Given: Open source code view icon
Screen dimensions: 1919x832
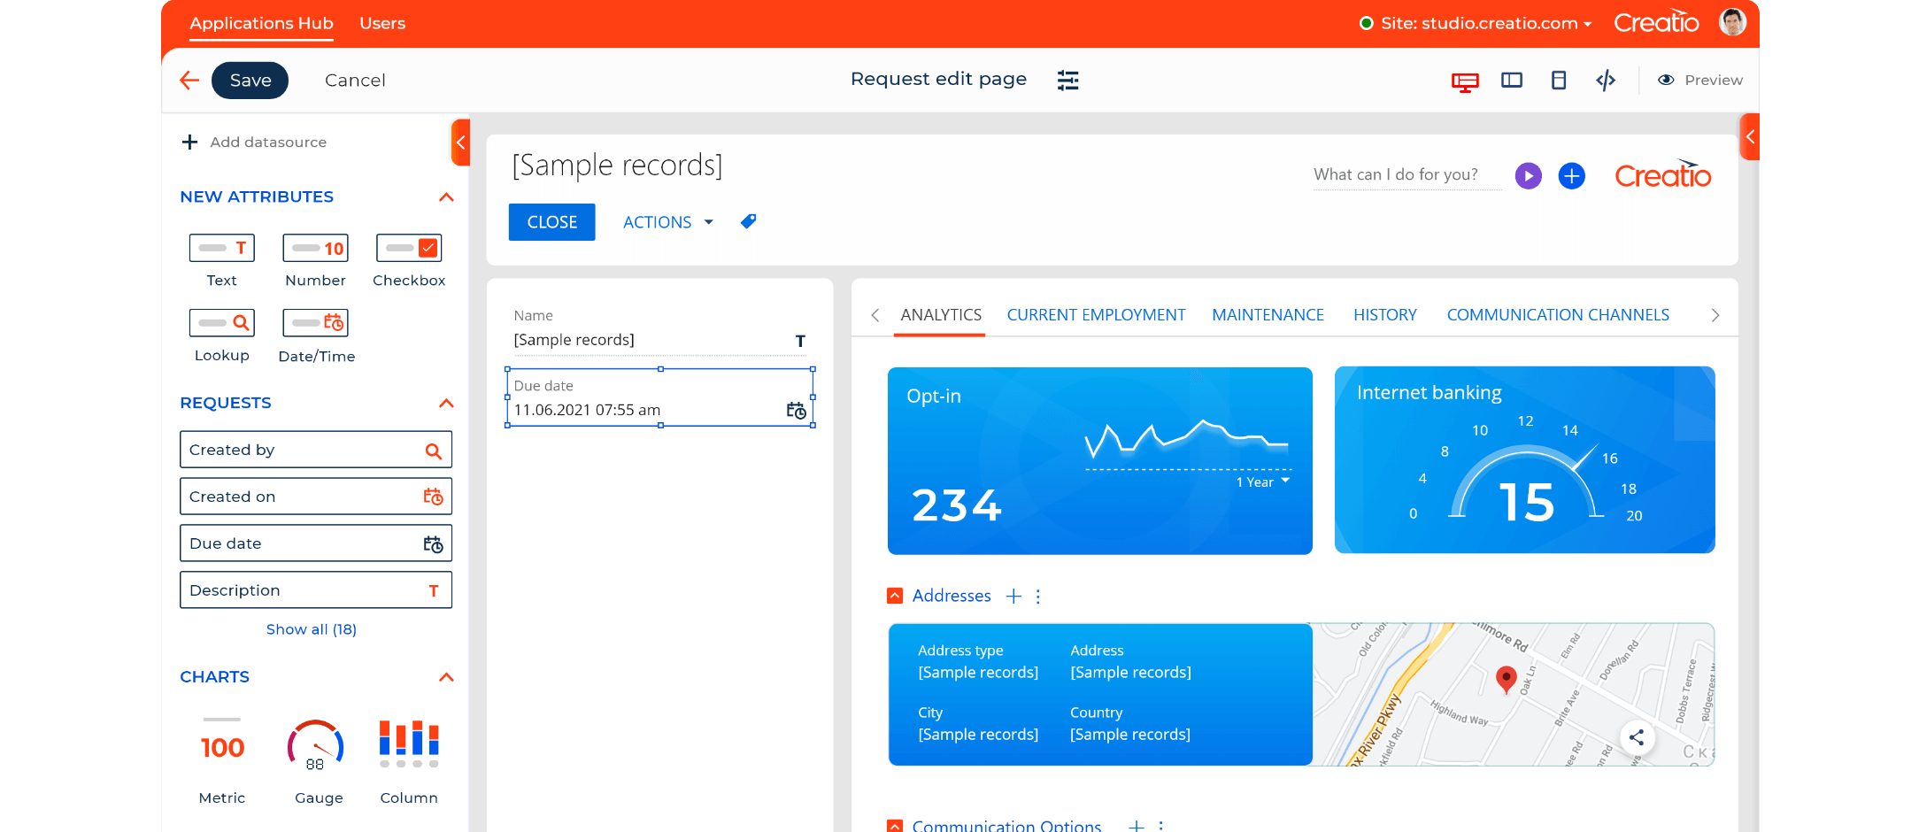Looking at the screenshot, I should point(1606,81).
